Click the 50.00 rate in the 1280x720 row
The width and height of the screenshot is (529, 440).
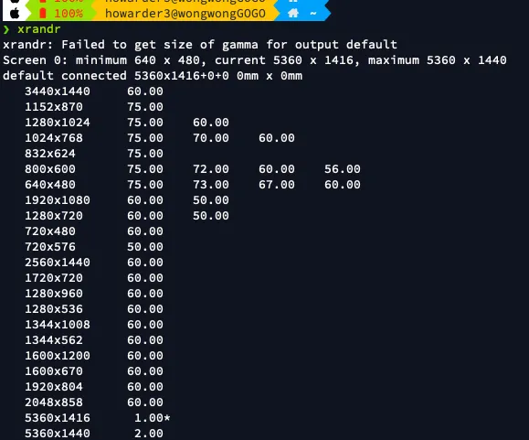click(x=211, y=216)
